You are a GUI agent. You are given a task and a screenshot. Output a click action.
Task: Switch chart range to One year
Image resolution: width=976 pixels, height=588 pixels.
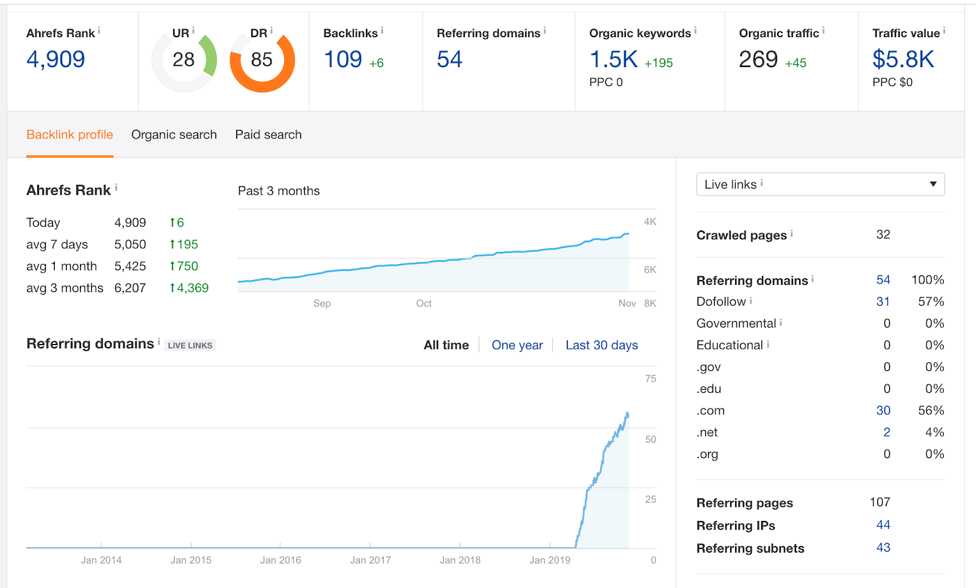pos(517,345)
